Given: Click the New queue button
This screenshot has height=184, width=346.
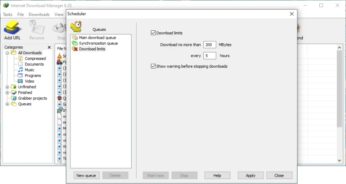Looking at the screenshot, I should [x=86, y=176].
